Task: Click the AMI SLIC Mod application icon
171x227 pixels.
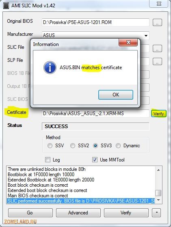Action: point(6,6)
